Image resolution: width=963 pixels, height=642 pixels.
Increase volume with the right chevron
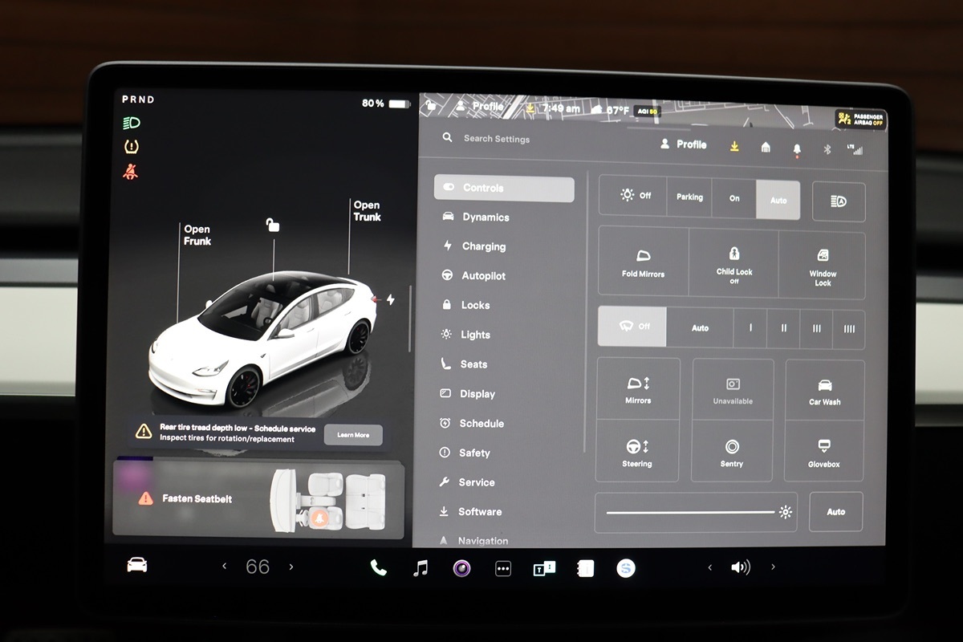click(773, 567)
